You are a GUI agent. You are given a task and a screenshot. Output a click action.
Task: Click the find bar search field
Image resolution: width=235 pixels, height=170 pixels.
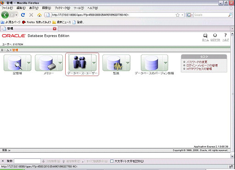coord(27,161)
